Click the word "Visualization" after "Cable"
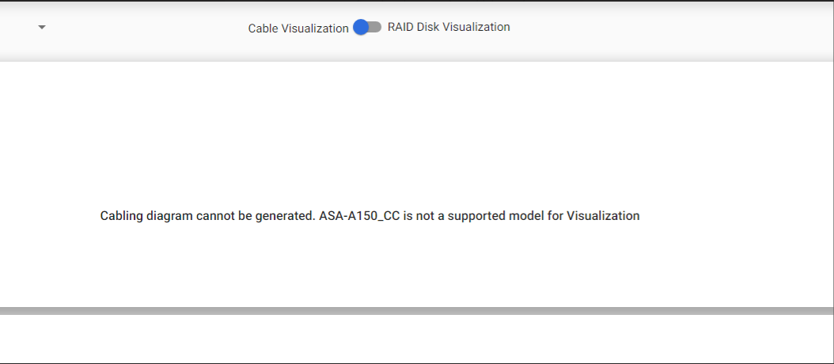This screenshot has width=834, height=364. click(x=315, y=28)
